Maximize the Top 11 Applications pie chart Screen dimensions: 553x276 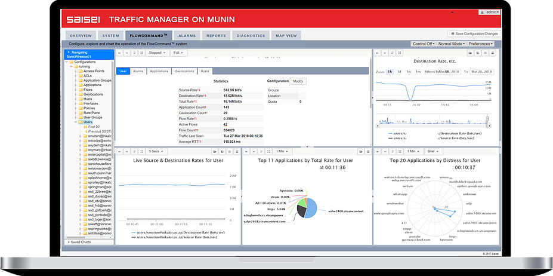tap(267, 151)
